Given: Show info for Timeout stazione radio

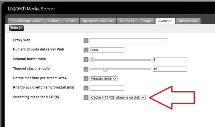Looking at the screenshot, I should click(x=86, y=69).
